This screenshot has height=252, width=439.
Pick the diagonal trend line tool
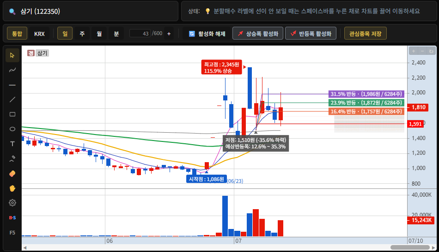click(x=12, y=100)
